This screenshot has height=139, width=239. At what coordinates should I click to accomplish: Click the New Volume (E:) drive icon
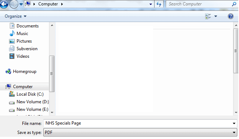(x=12, y=110)
